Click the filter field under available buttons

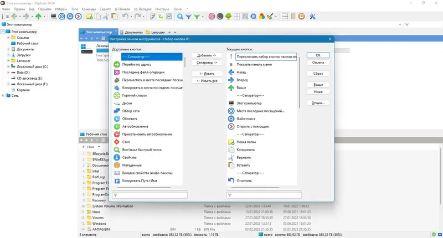[x=150, y=195]
